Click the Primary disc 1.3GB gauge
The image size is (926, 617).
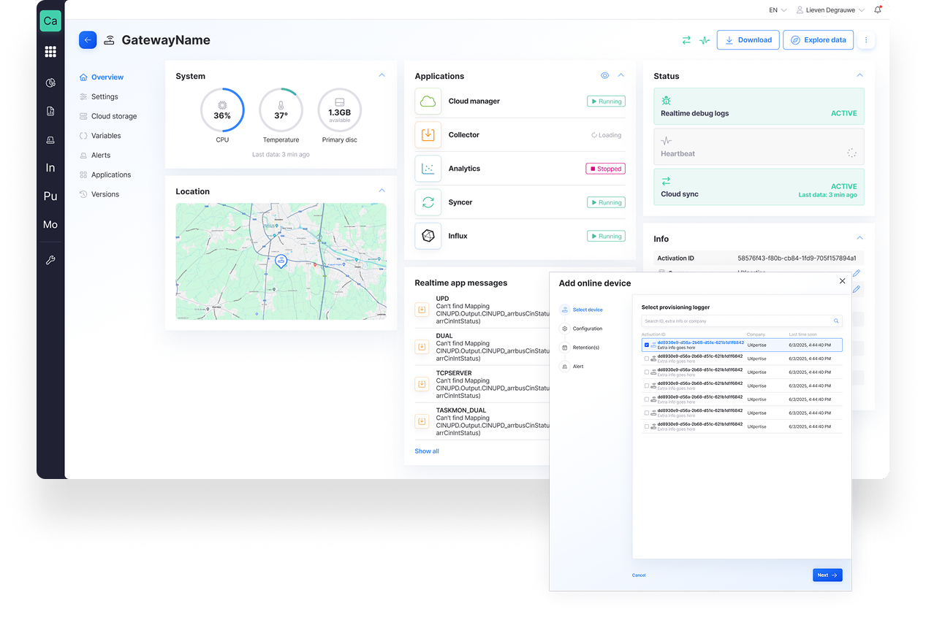pyautogui.click(x=339, y=110)
